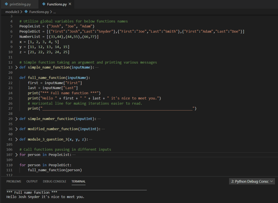Switch to the printString.py tab

click(20, 4)
